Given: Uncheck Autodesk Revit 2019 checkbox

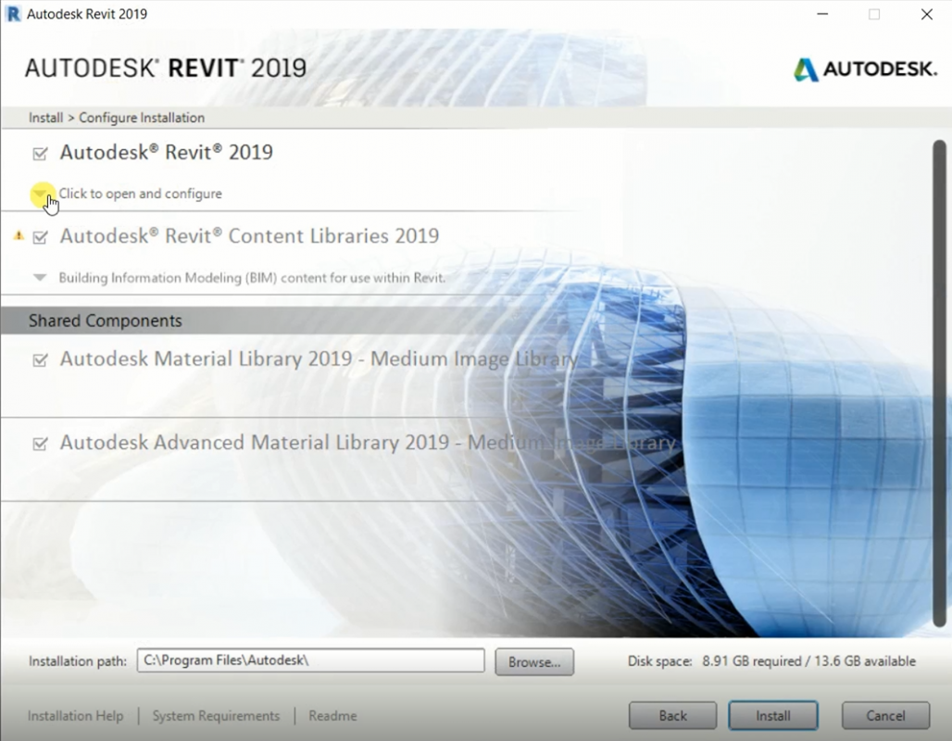Looking at the screenshot, I should (40, 154).
